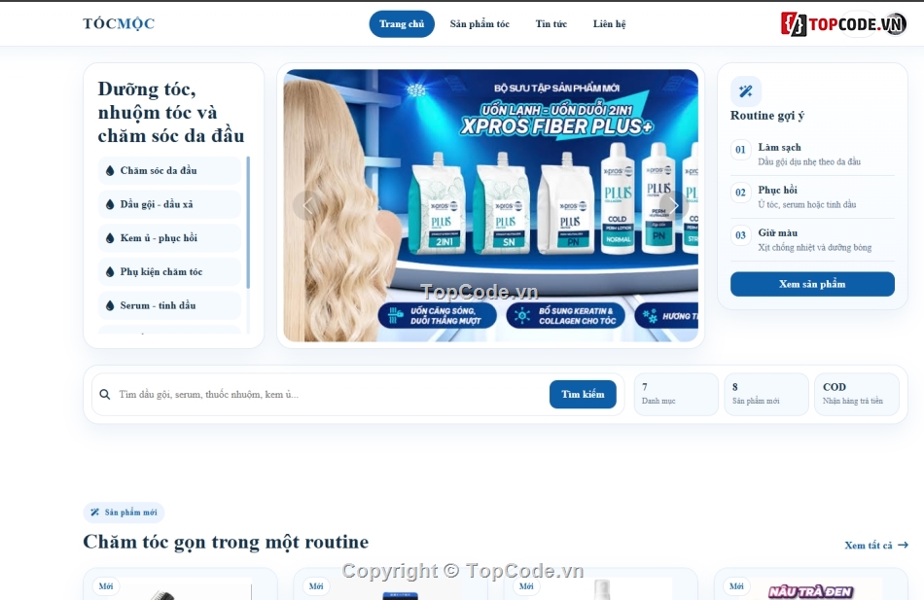Click the wand icon in Sản phẩm mới badge
Image resolution: width=924 pixels, height=600 pixels.
[95, 512]
